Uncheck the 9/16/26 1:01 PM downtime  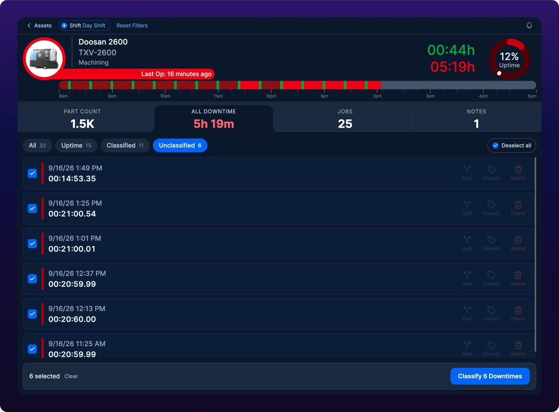click(x=32, y=243)
